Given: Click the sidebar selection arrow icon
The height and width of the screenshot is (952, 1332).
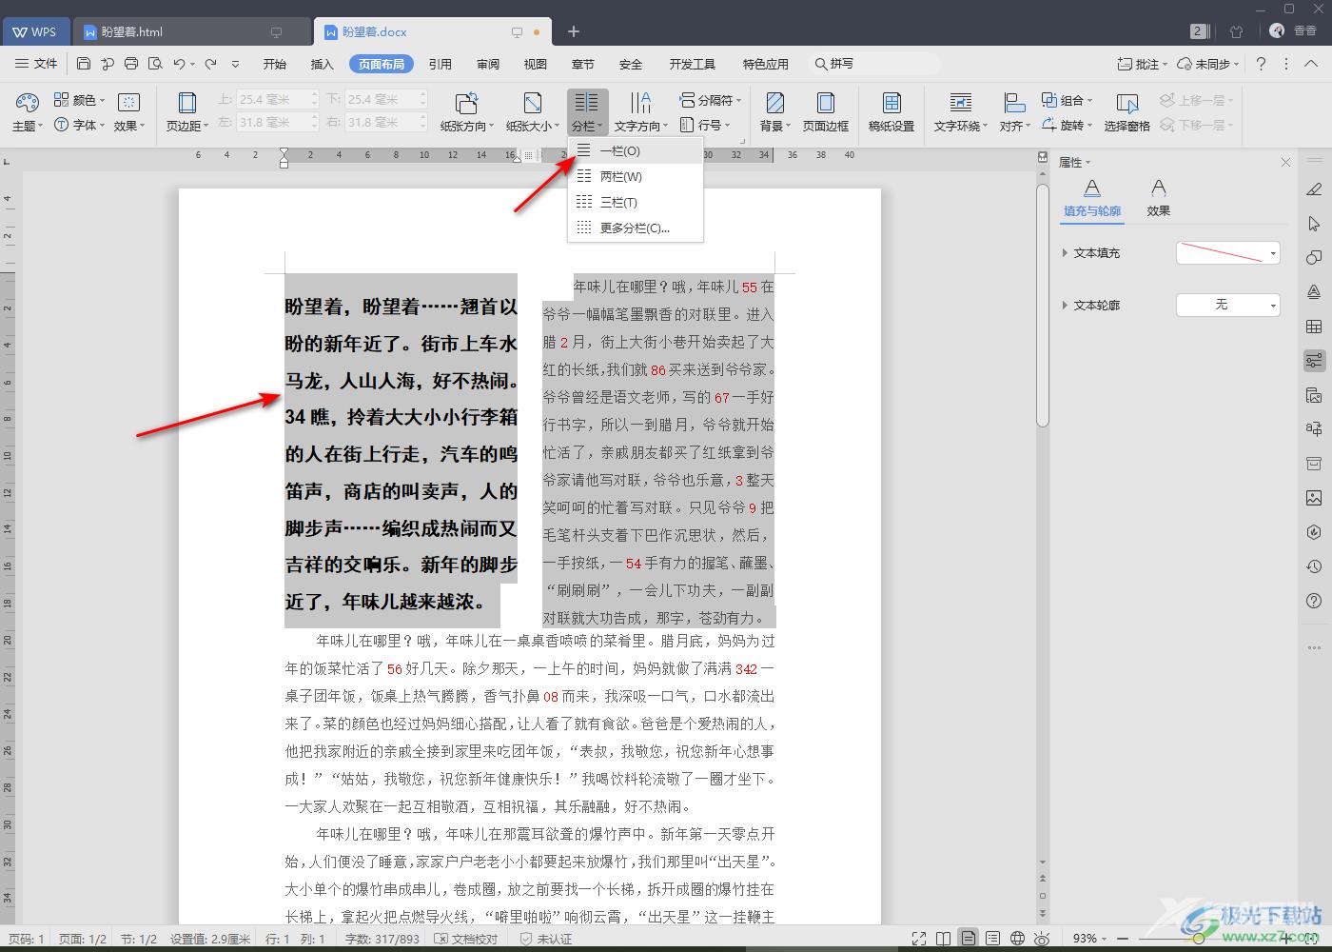Looking at the screenshot, I should coord(1314,224).
